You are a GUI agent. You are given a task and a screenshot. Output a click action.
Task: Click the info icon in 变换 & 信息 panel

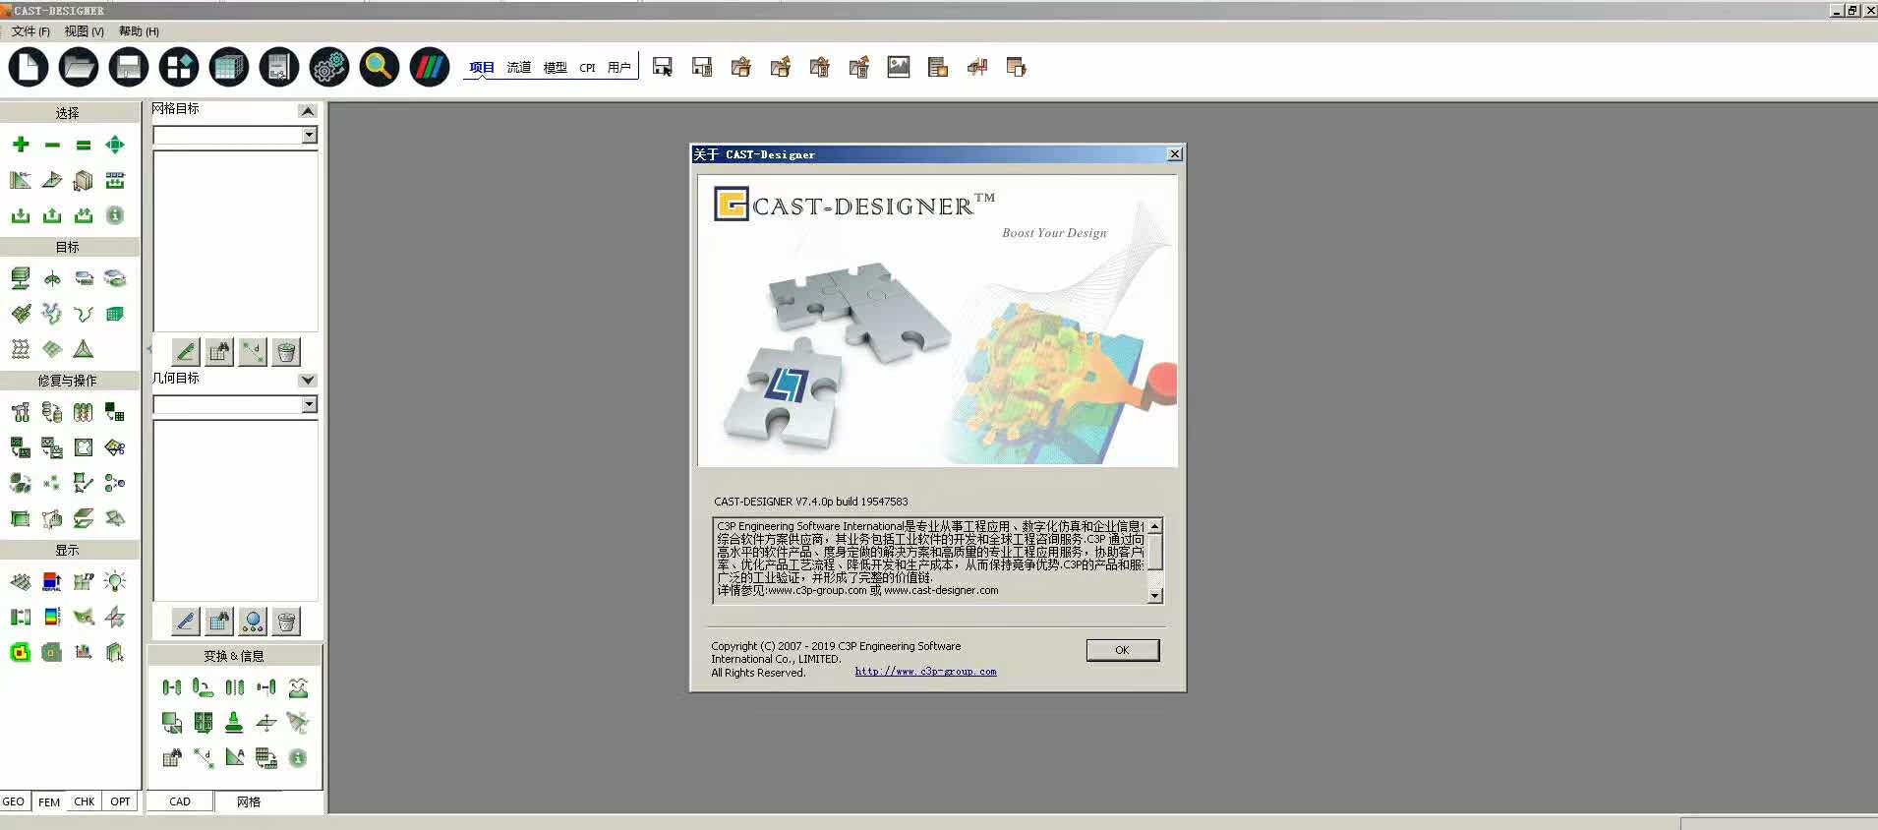298,758
